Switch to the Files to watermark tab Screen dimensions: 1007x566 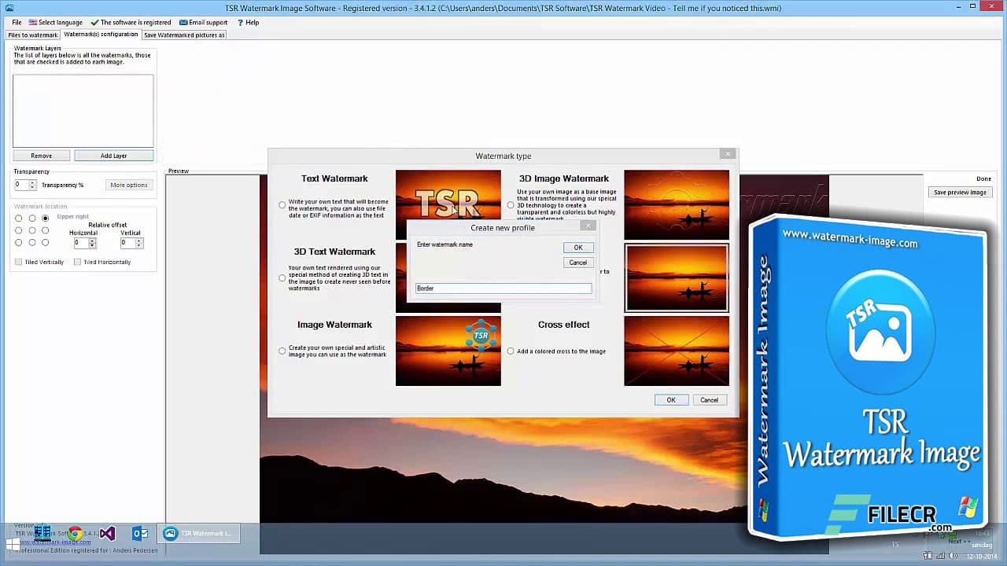tap(33, 35)
